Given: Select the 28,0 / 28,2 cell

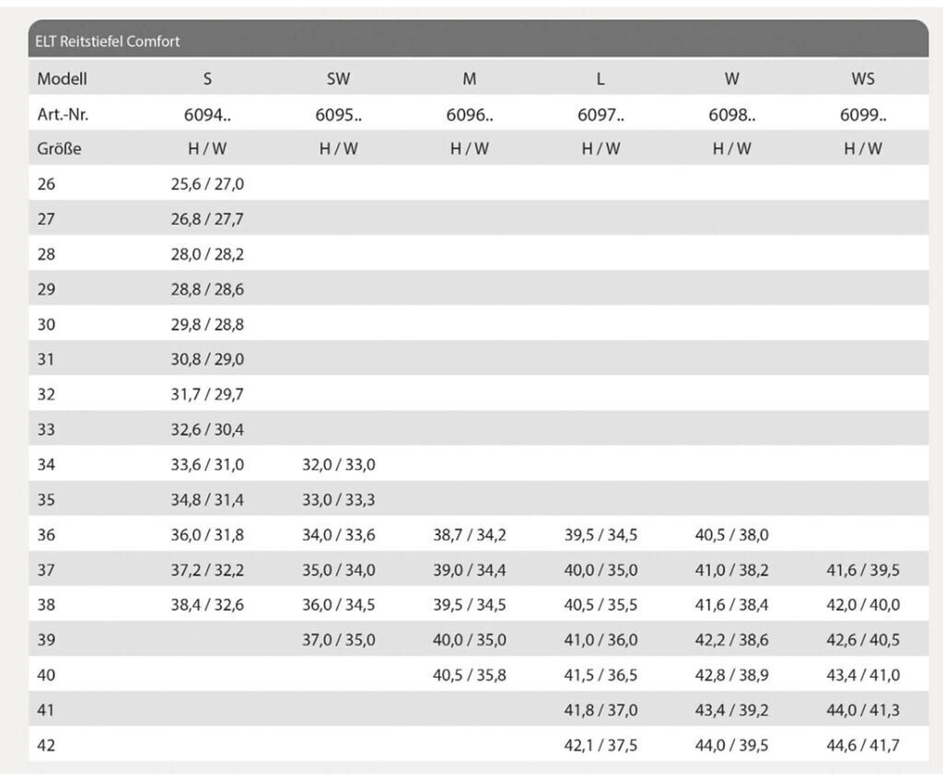Looking at the screenshot, I should point(207,254).
